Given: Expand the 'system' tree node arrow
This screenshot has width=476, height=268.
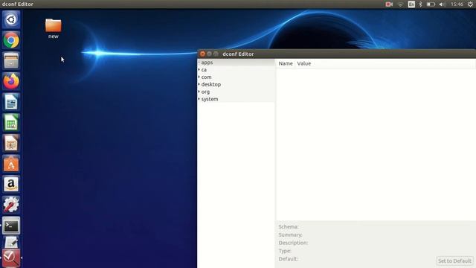Looking at the screenshot, I should (x=199, y=99).
